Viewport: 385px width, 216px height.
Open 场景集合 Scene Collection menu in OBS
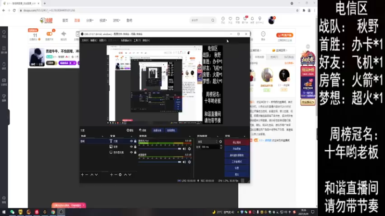pyautogui.click(x=126, y=40)
